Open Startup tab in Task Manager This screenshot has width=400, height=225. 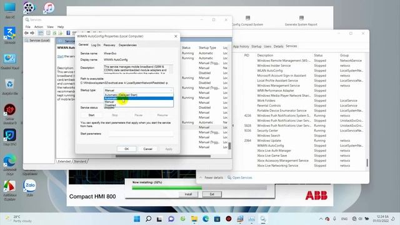pos(256,46)
